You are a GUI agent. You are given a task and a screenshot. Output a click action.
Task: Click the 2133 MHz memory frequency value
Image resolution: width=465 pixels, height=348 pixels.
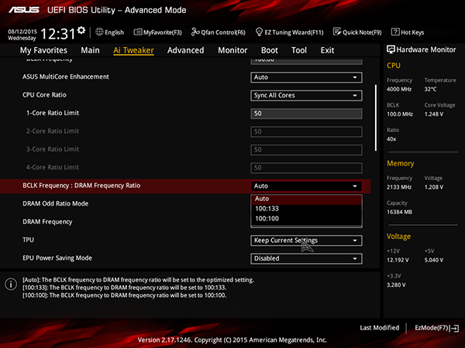(399, 187)
